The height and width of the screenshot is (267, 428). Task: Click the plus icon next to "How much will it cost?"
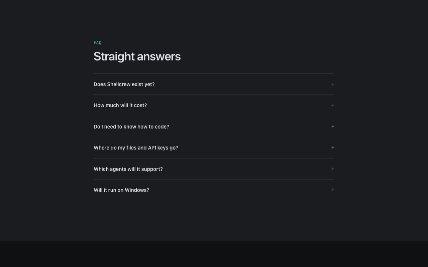coord(333,105)
